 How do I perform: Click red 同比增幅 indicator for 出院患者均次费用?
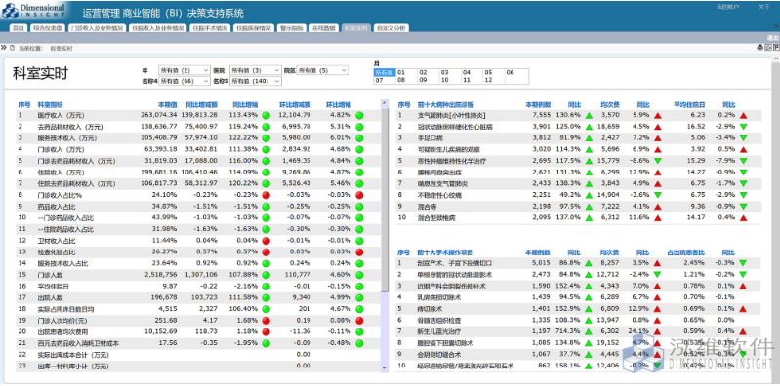tap(267, 331)
